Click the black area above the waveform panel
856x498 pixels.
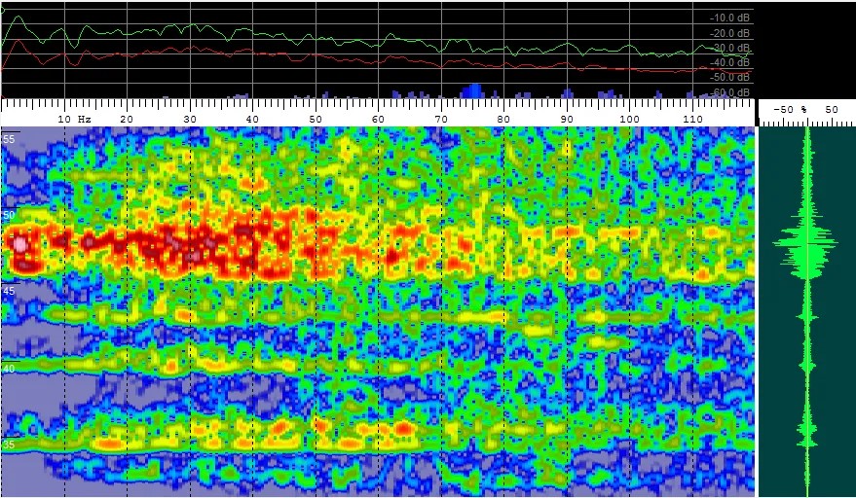coord(805,49)
